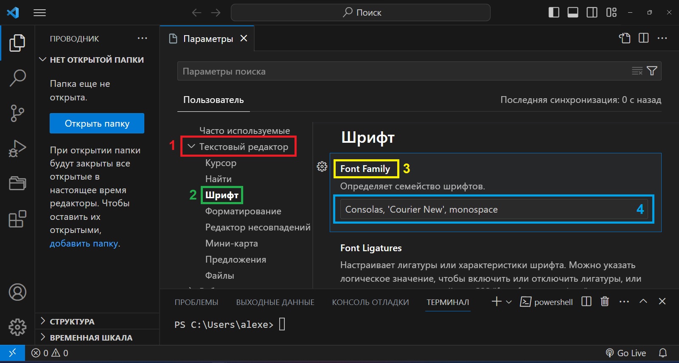Select Шрифт in settings tree
The width and height of the screenshot is (679, 363).
222,195
